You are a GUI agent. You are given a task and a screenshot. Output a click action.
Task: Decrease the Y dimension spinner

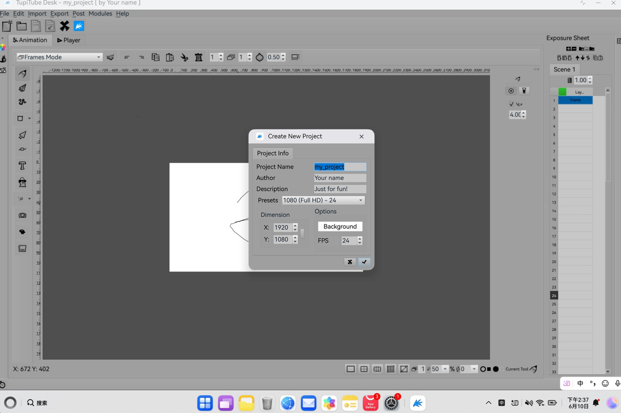(295, 242)
